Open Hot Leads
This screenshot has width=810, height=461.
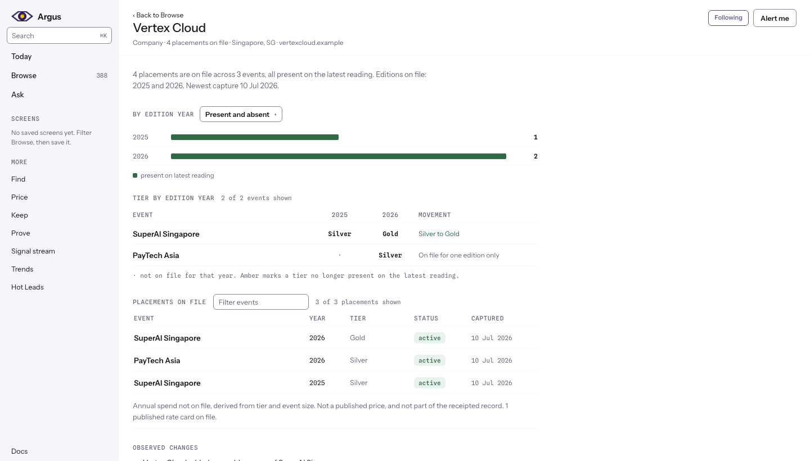coord(27,287)
